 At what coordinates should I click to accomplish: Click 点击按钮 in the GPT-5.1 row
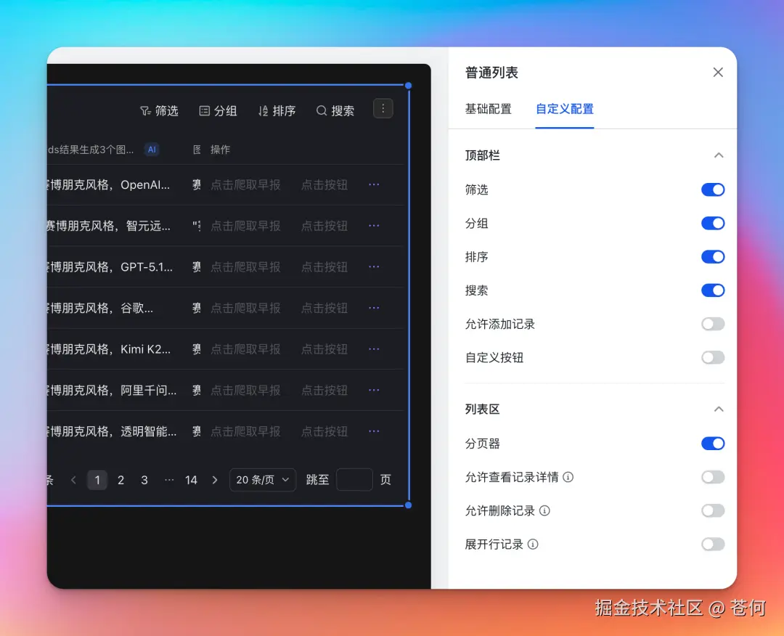[324, 266]
